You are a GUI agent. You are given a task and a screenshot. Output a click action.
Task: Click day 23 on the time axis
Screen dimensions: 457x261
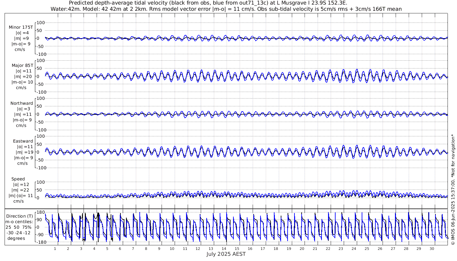coord(341,249)
